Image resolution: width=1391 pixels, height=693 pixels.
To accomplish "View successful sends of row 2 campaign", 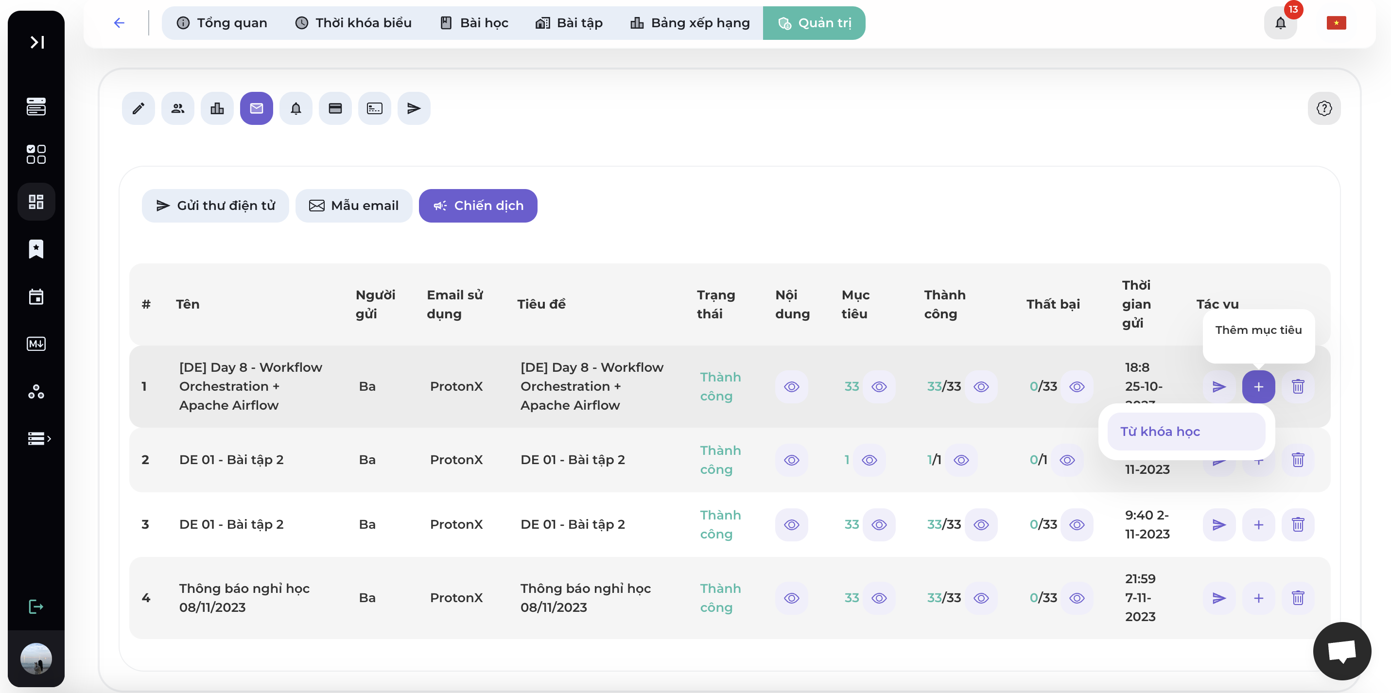I will tap(961, 460).
